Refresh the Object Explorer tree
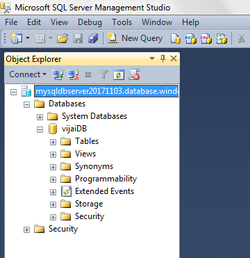This screenshot has height=258, width=250. [119, 74]
